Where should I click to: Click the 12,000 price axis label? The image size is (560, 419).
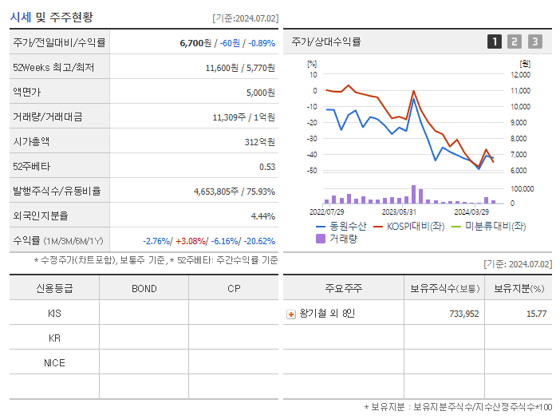520,75
